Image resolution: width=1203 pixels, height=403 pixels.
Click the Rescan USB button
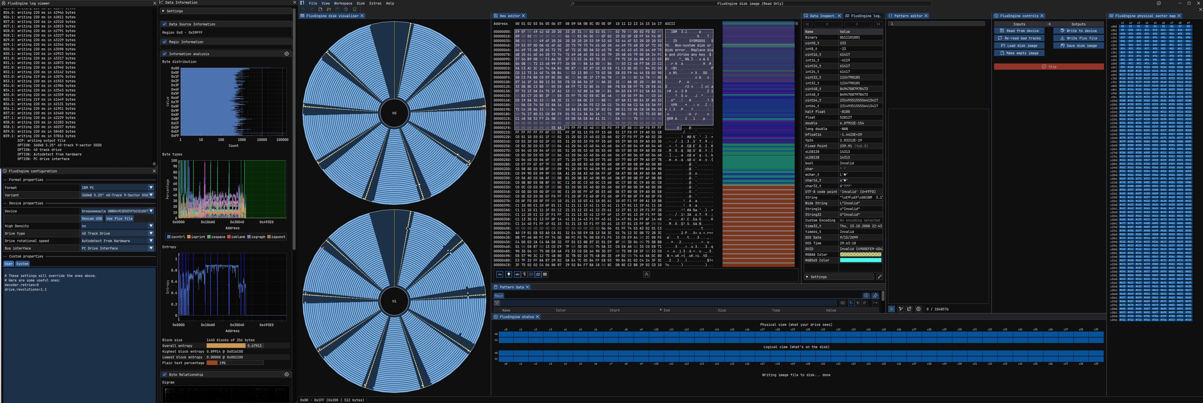click(x=92, y=218)
